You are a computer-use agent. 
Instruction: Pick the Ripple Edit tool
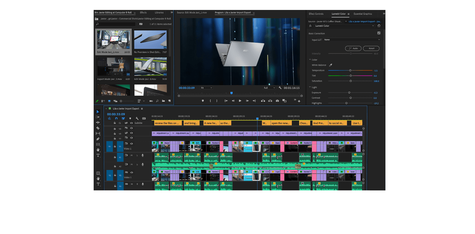pyautogui.click(x=98, y=123)
